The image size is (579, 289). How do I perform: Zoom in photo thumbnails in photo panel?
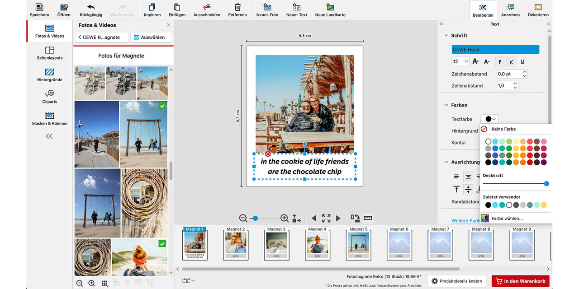[x=92, y=283]
